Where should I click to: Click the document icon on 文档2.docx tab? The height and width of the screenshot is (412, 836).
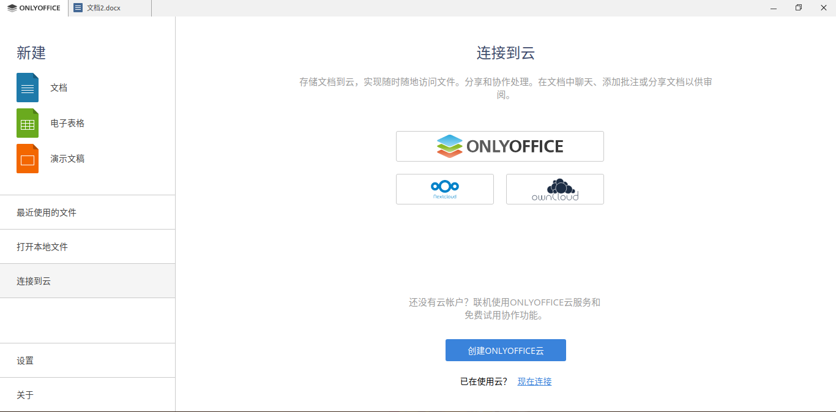(x=78, y=8)
